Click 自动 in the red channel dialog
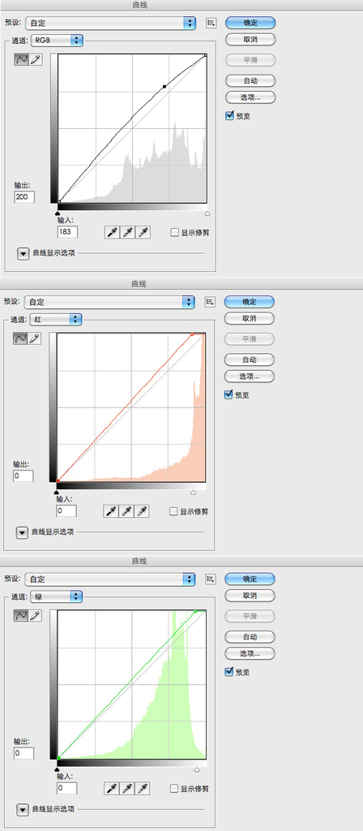363x831 pixels. (250, 360)
